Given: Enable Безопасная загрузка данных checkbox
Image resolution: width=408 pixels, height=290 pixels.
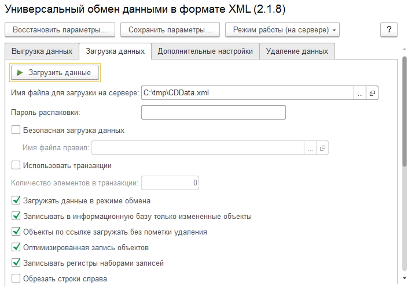Looking at the screenshot, I should [x=16, y=130].
